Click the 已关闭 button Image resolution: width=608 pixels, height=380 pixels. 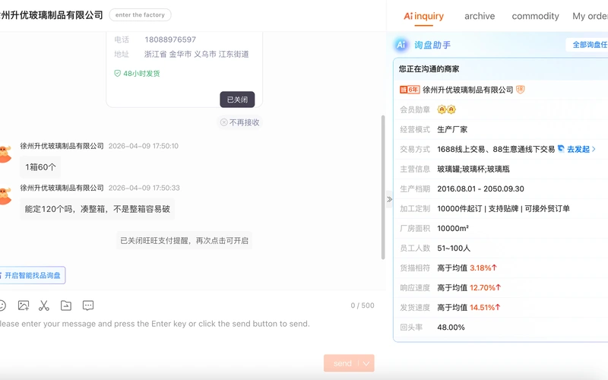[x=237, y=100]
